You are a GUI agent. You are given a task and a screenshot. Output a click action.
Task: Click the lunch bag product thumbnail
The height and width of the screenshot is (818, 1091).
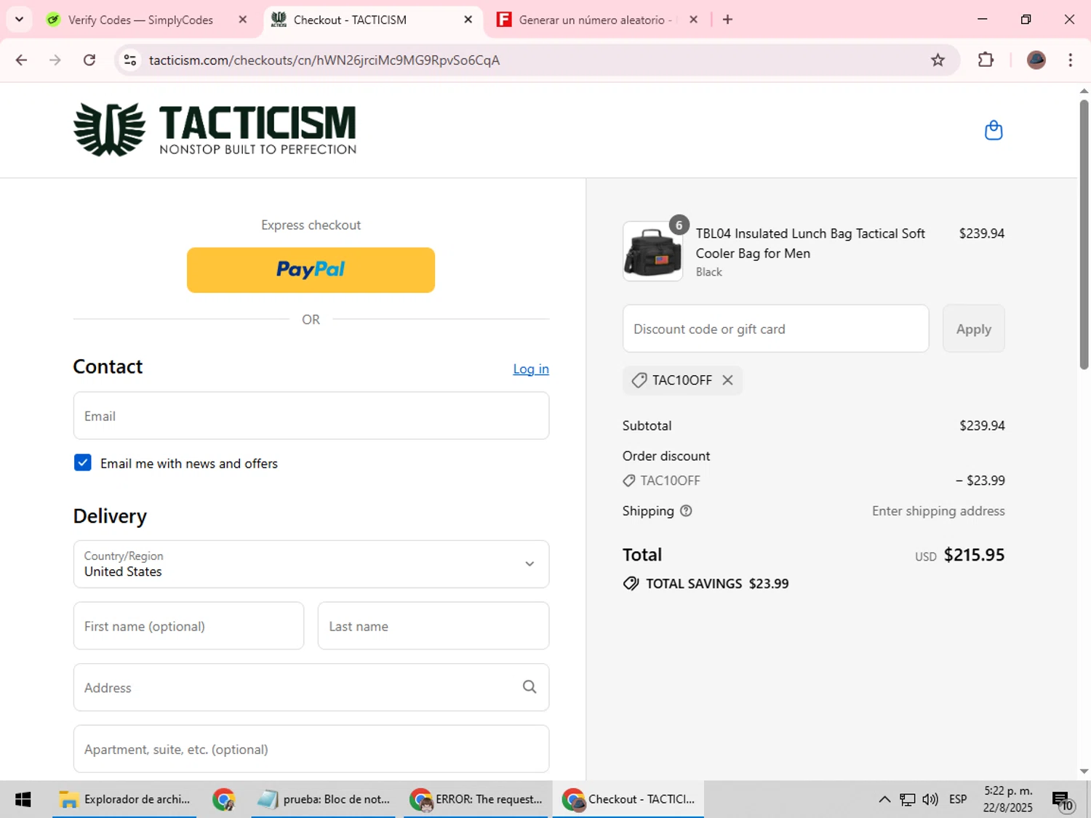[x=652, y=252]
